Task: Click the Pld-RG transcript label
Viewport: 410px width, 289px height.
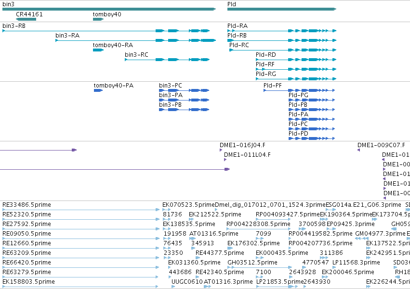Action: click(266, 74)
